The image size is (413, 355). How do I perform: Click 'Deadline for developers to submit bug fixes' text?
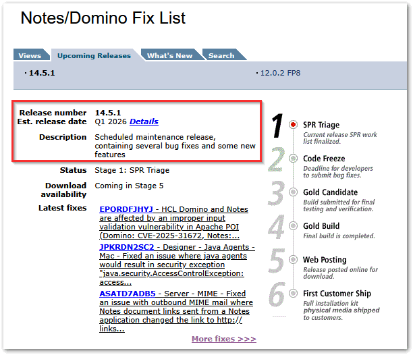(x=338, y=171)
